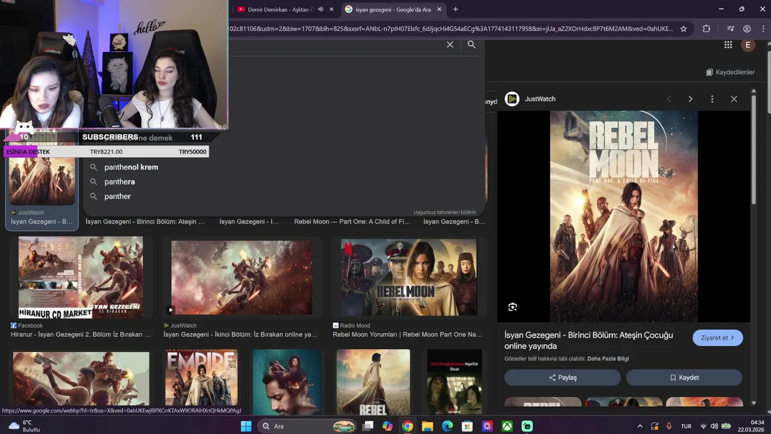This screenshot has height=434, width=771.
Task: Click the address bar URL
Action: pyautogui.click(x=451, y=28)
